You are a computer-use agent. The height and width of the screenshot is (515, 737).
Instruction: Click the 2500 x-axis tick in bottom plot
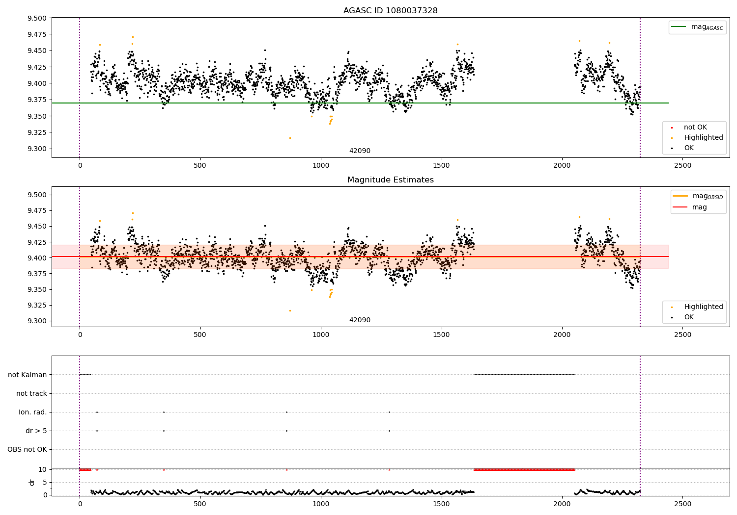(682, 504)
